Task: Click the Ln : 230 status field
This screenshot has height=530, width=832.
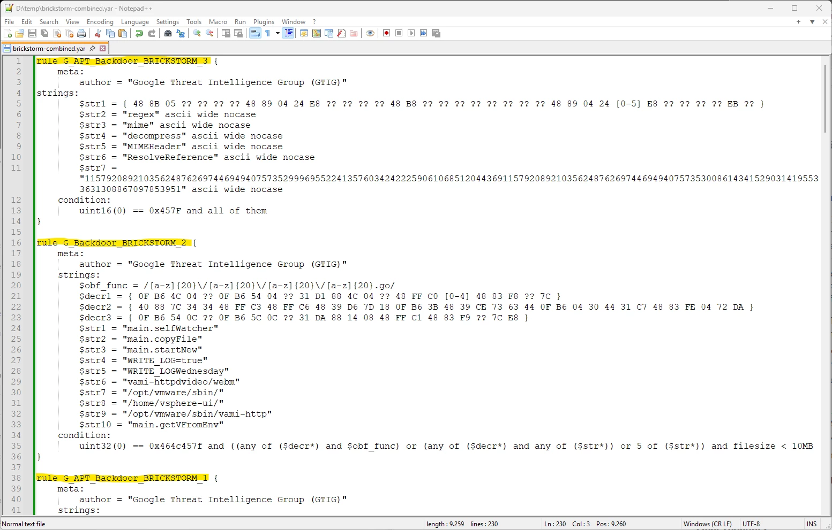Action: (555, 524)
